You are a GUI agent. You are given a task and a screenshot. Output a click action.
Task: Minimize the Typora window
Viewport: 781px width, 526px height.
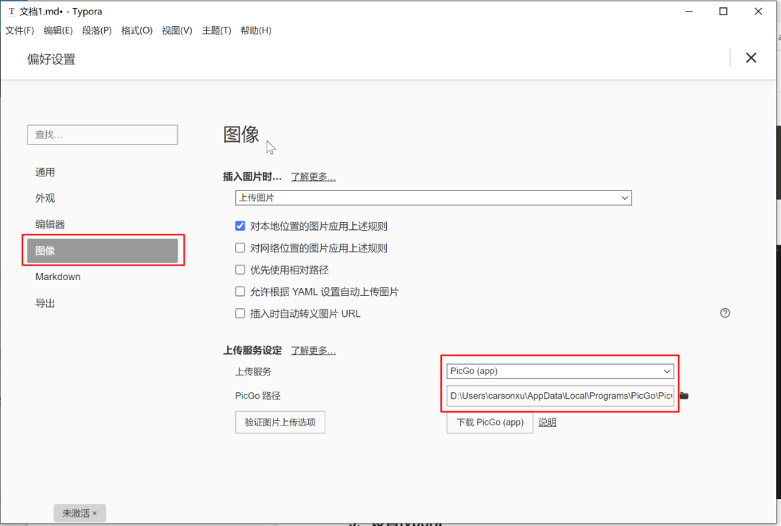(x=689, y=12)
